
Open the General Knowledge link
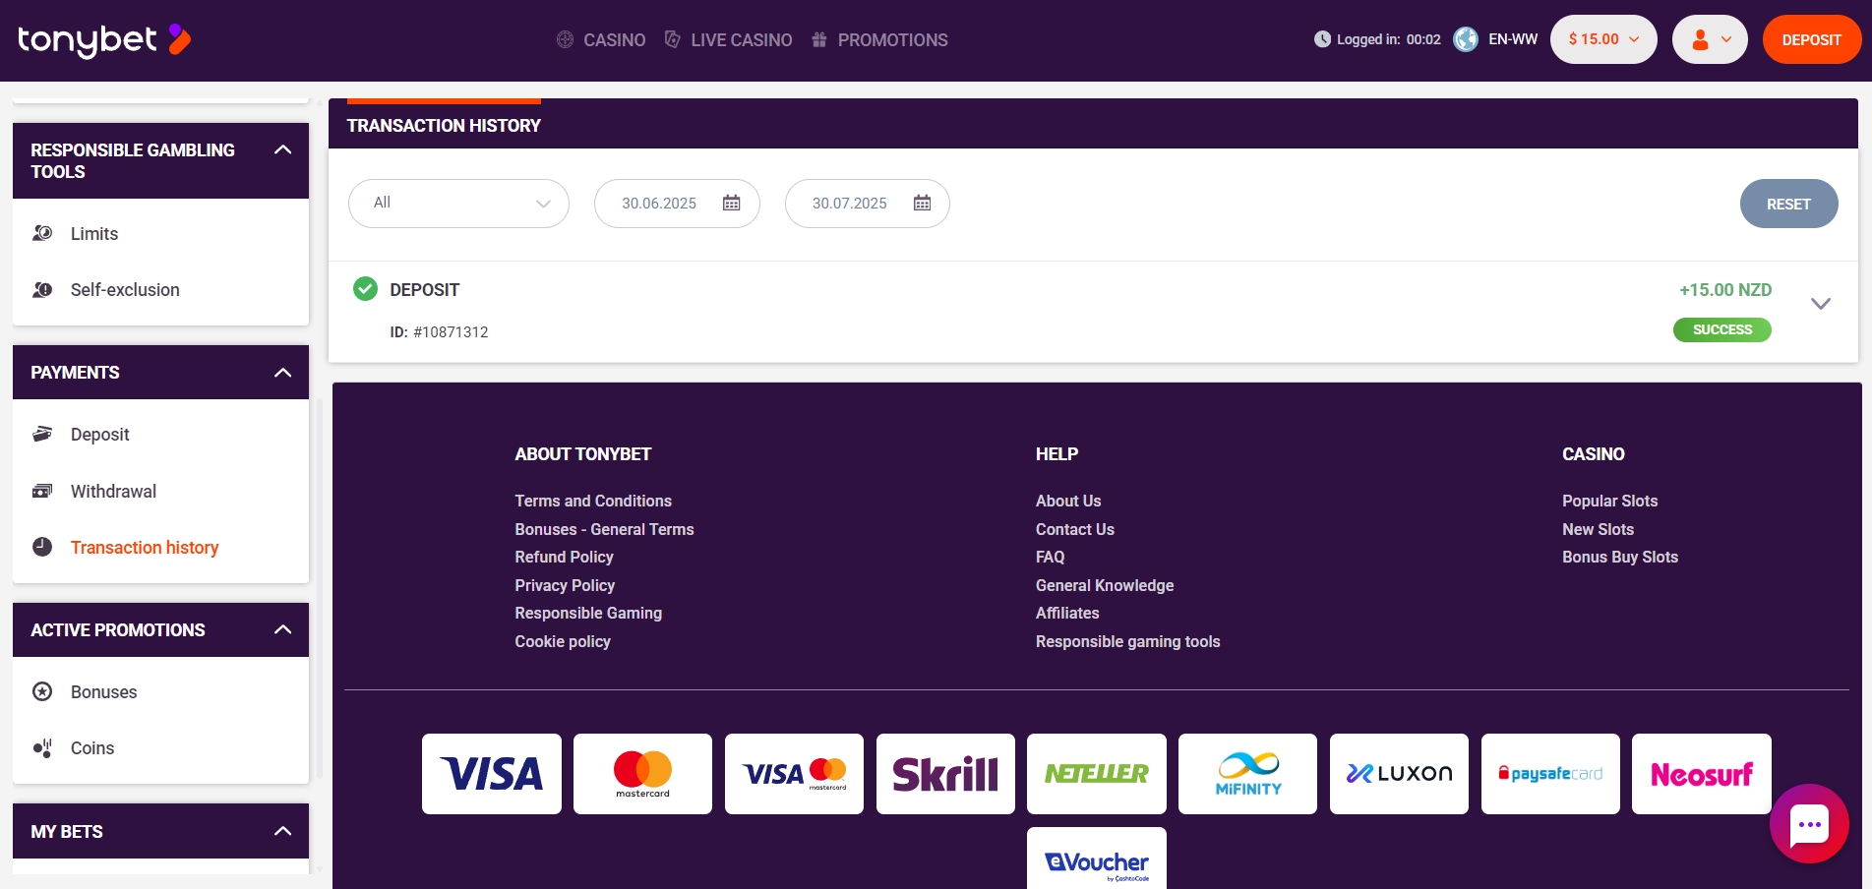(x=1105, y=585)
